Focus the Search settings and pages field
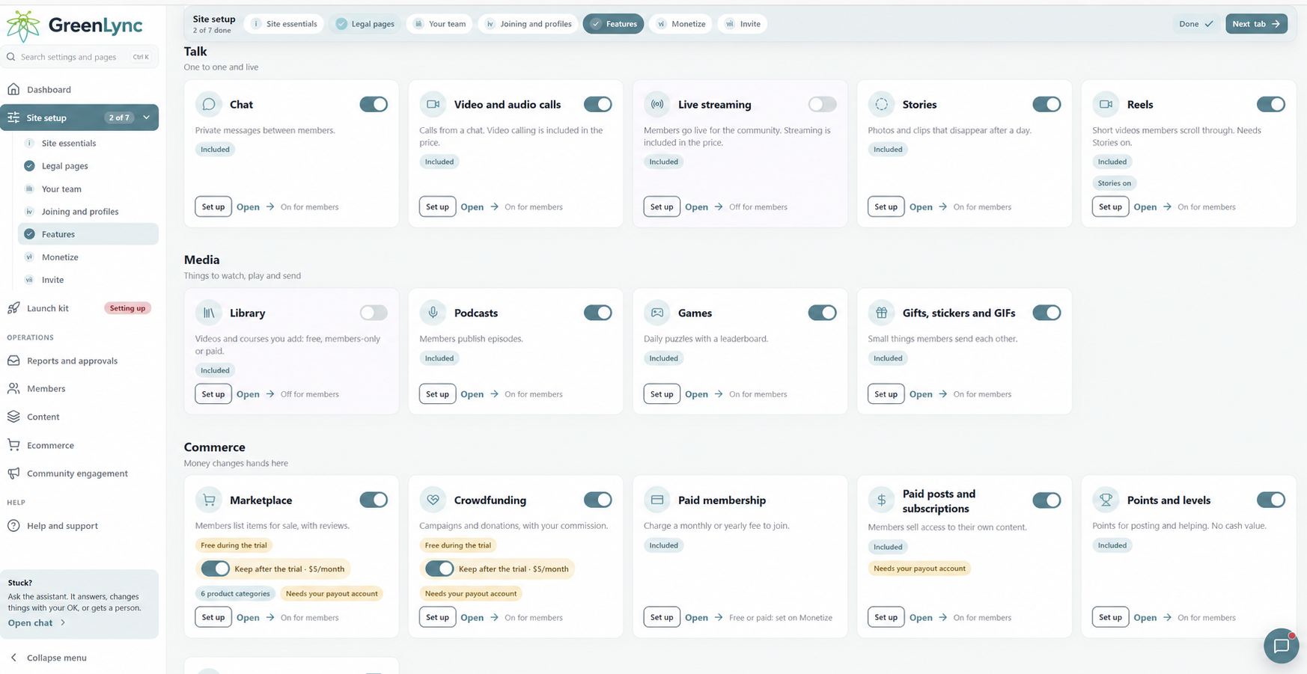This screenshot has width=1307, height=674. pos(80,57)
